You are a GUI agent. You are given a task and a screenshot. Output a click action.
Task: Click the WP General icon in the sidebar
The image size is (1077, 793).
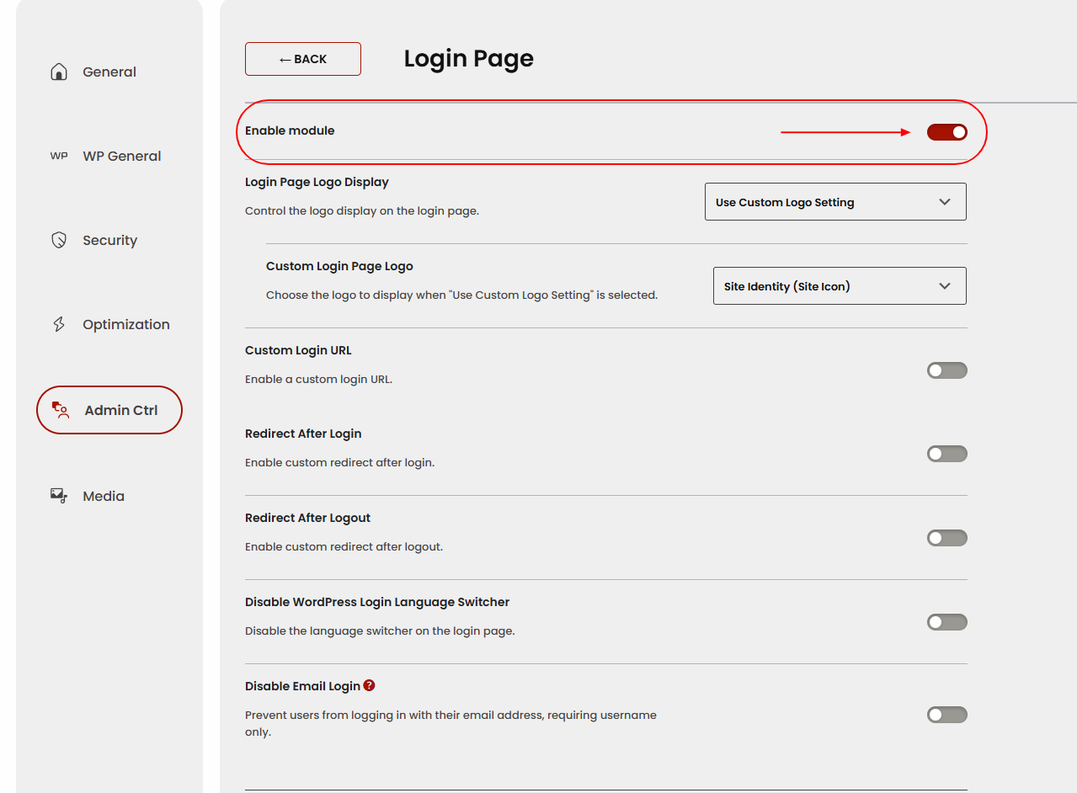click(x=58, y=156)
